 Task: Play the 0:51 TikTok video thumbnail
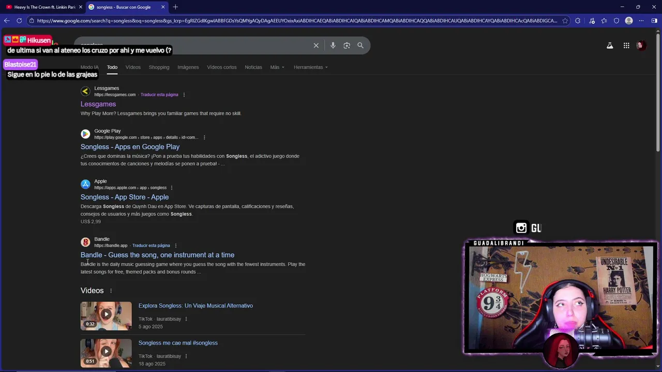point(106,353)
